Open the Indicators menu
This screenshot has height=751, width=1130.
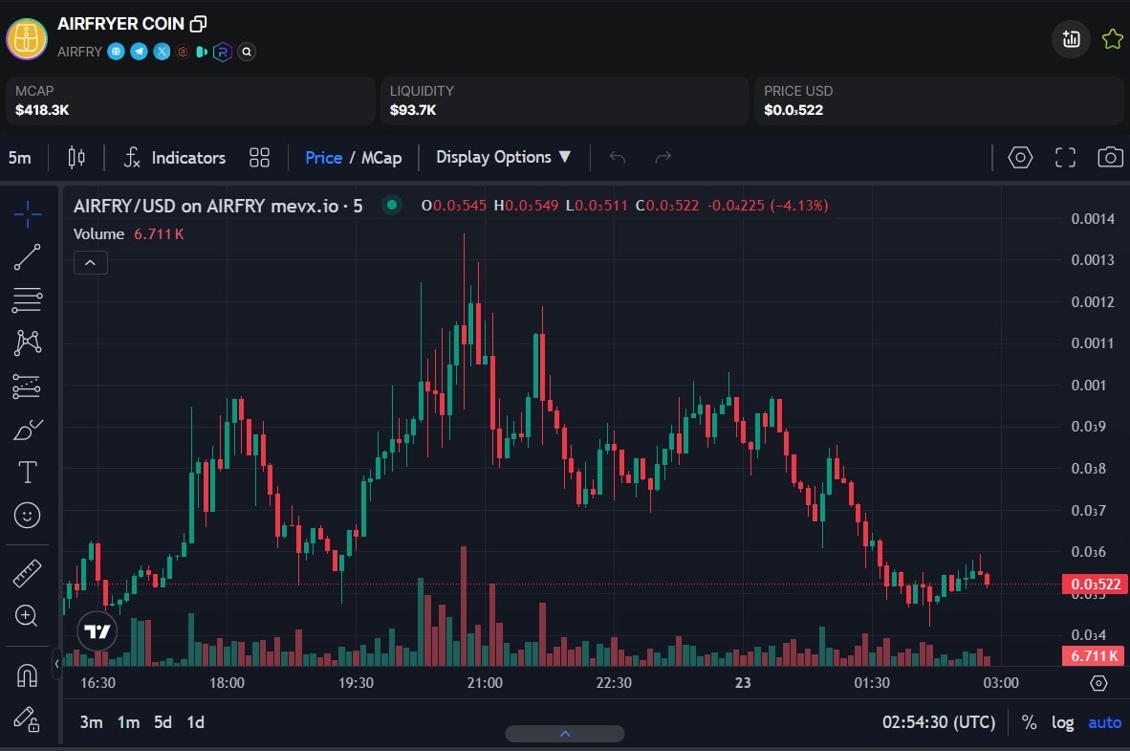(x=174, y=157)
